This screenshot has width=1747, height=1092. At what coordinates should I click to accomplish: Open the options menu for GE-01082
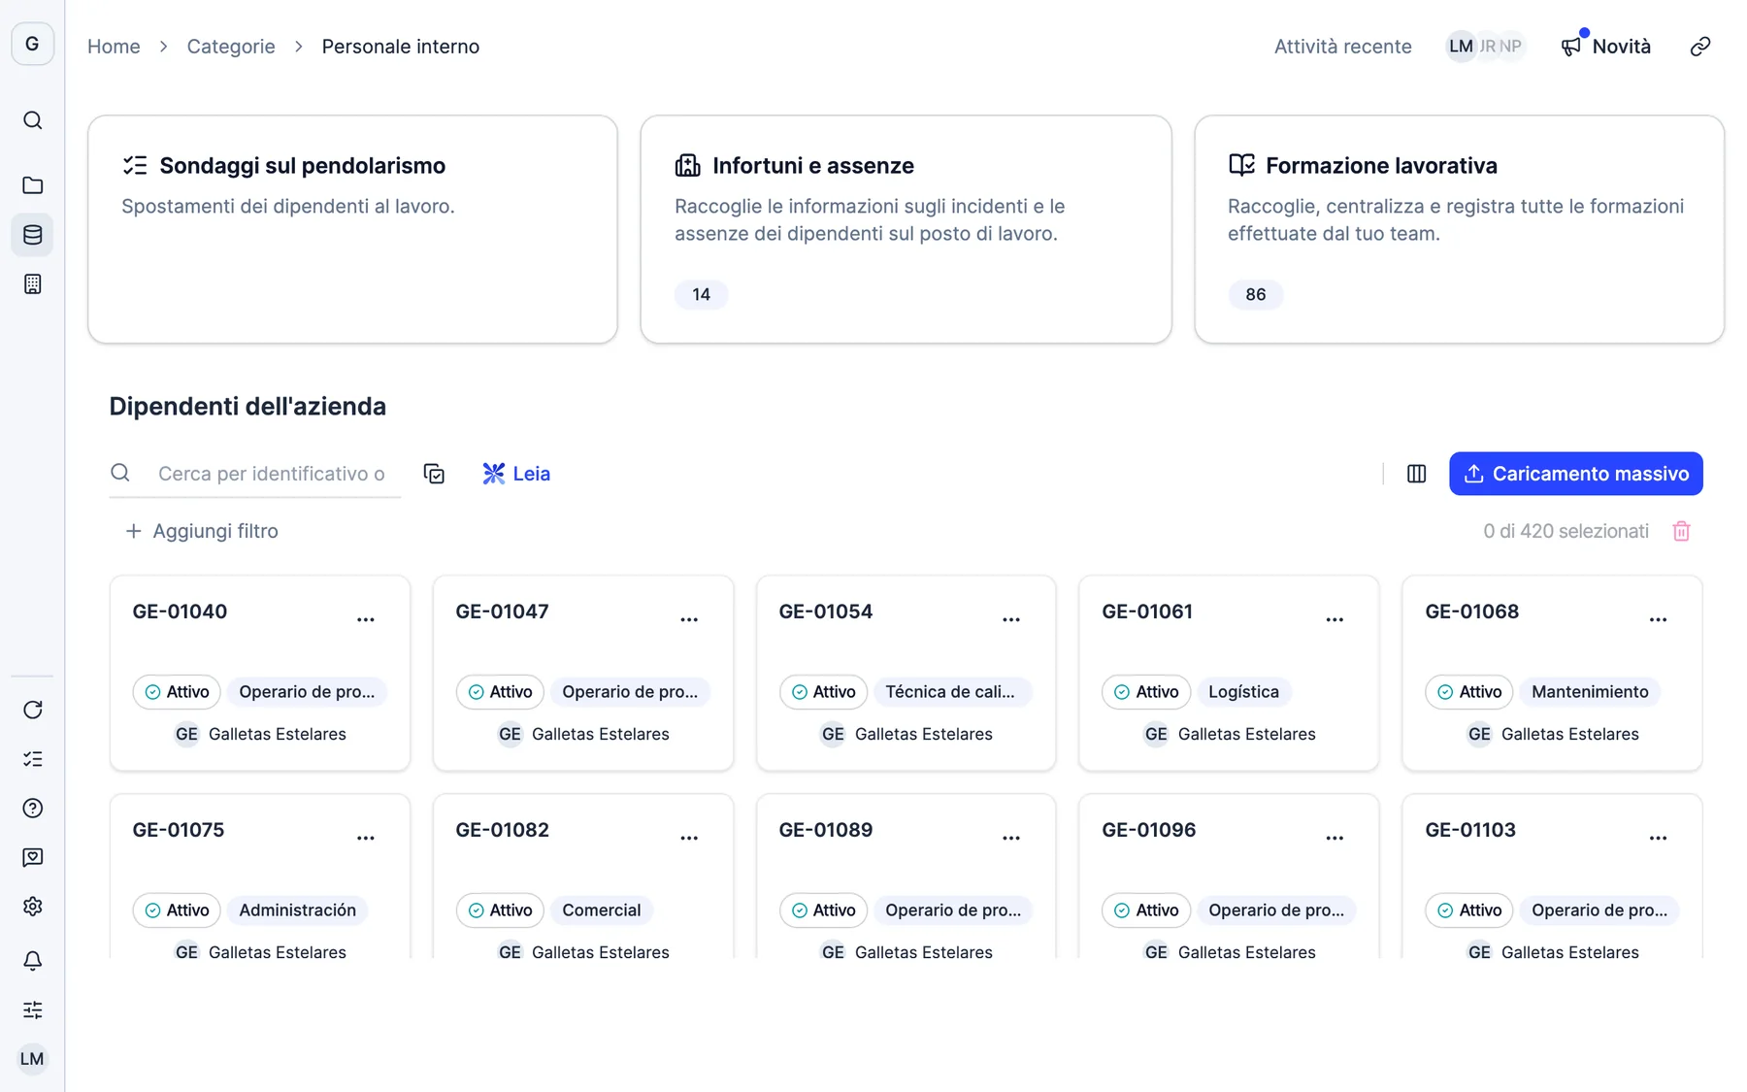[688, 838]
